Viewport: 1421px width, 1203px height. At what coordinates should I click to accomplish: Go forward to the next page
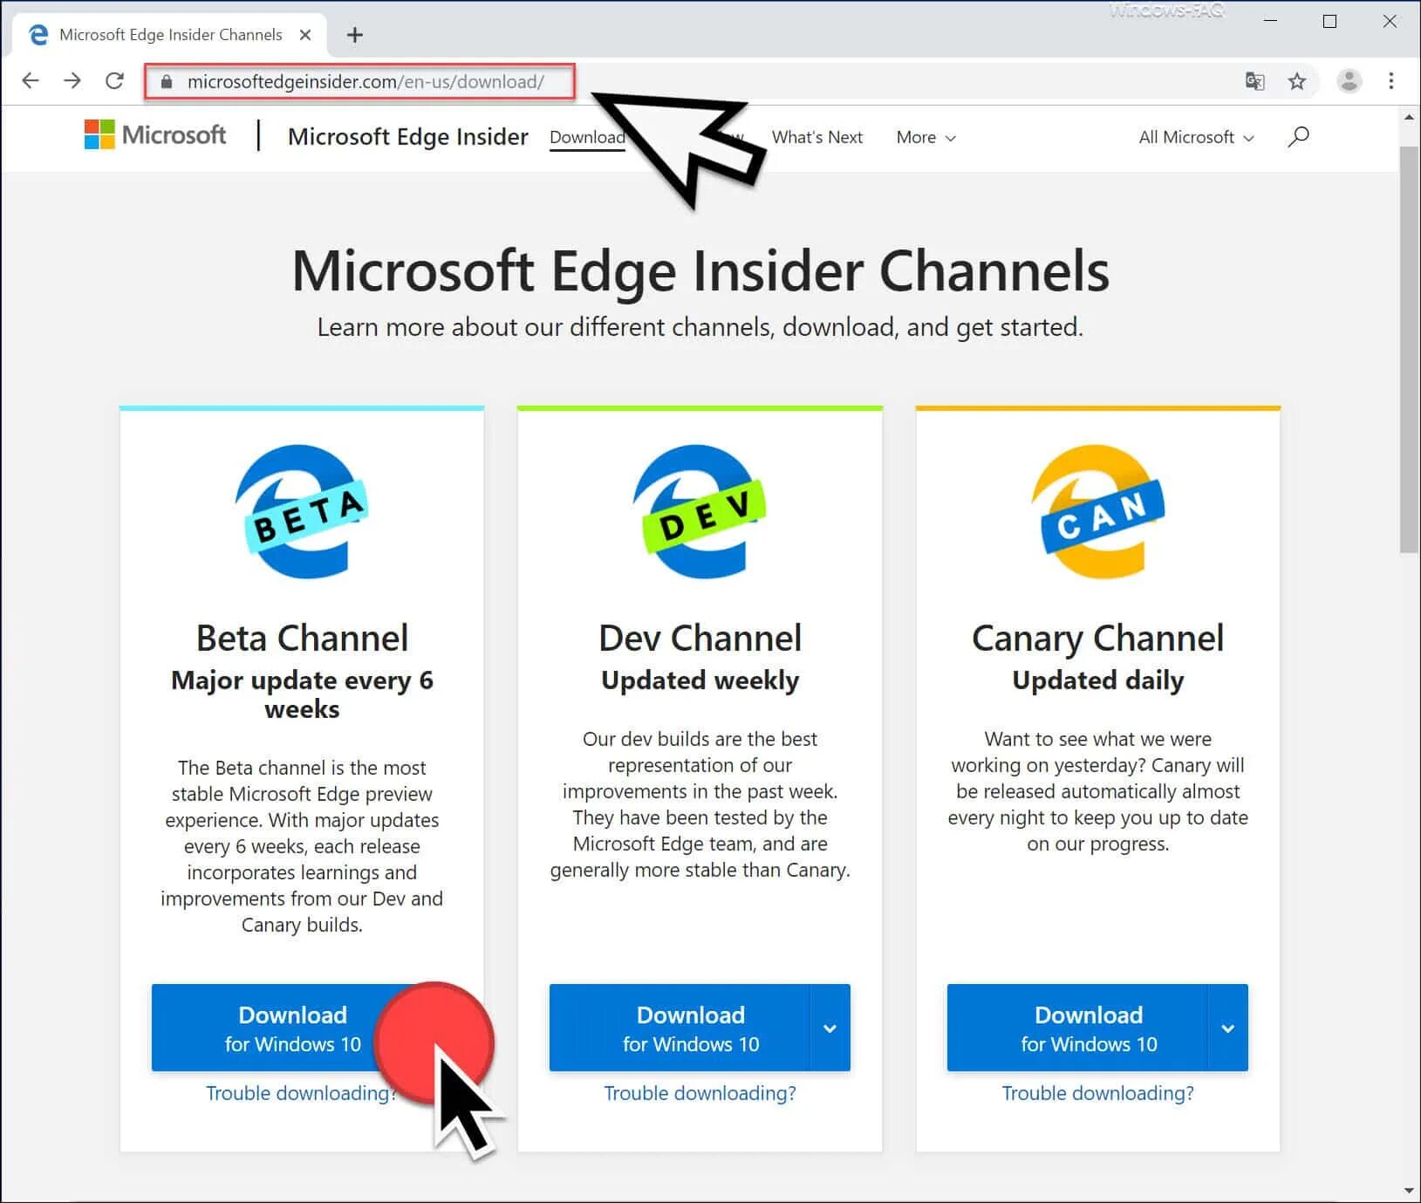pos(72,81)
